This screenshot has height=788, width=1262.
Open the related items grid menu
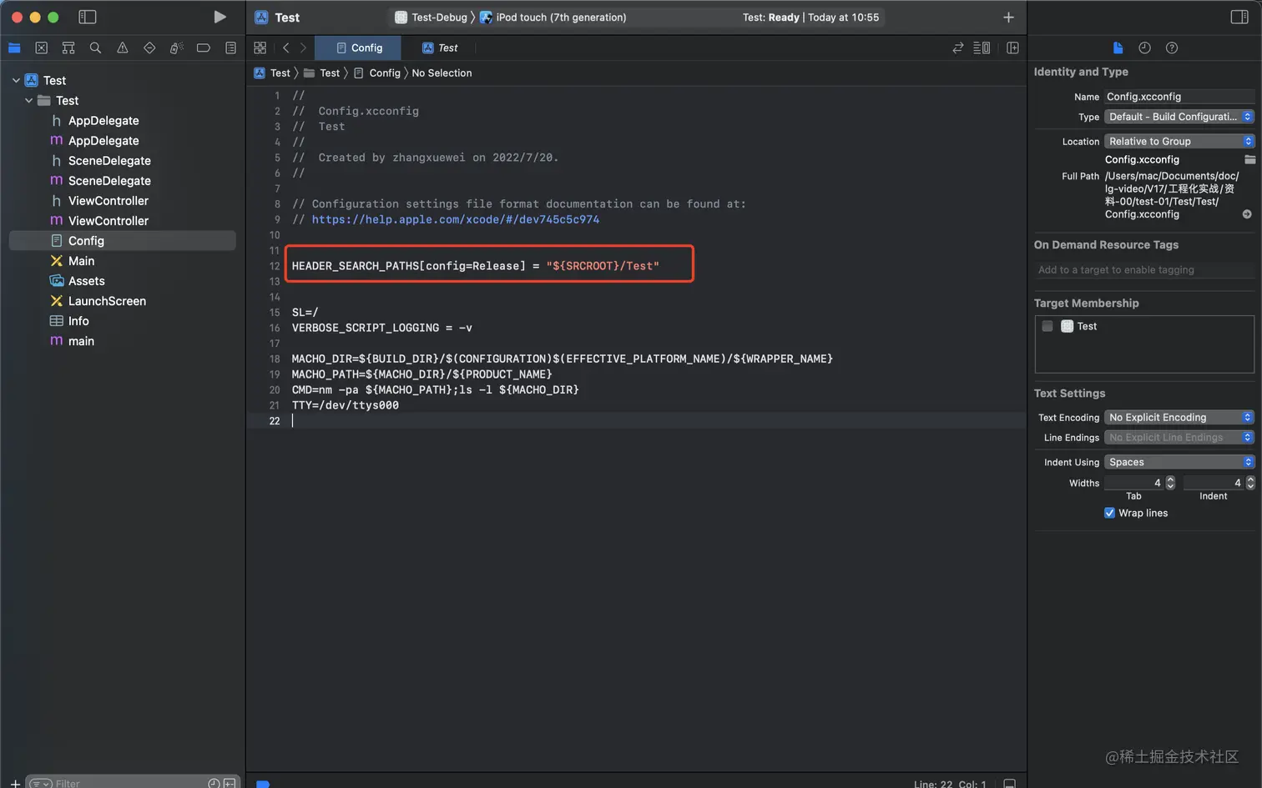pos(260,48)
